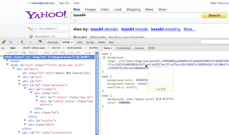
Task: Expand the div id="hd" node
Action: pos(19,80)
